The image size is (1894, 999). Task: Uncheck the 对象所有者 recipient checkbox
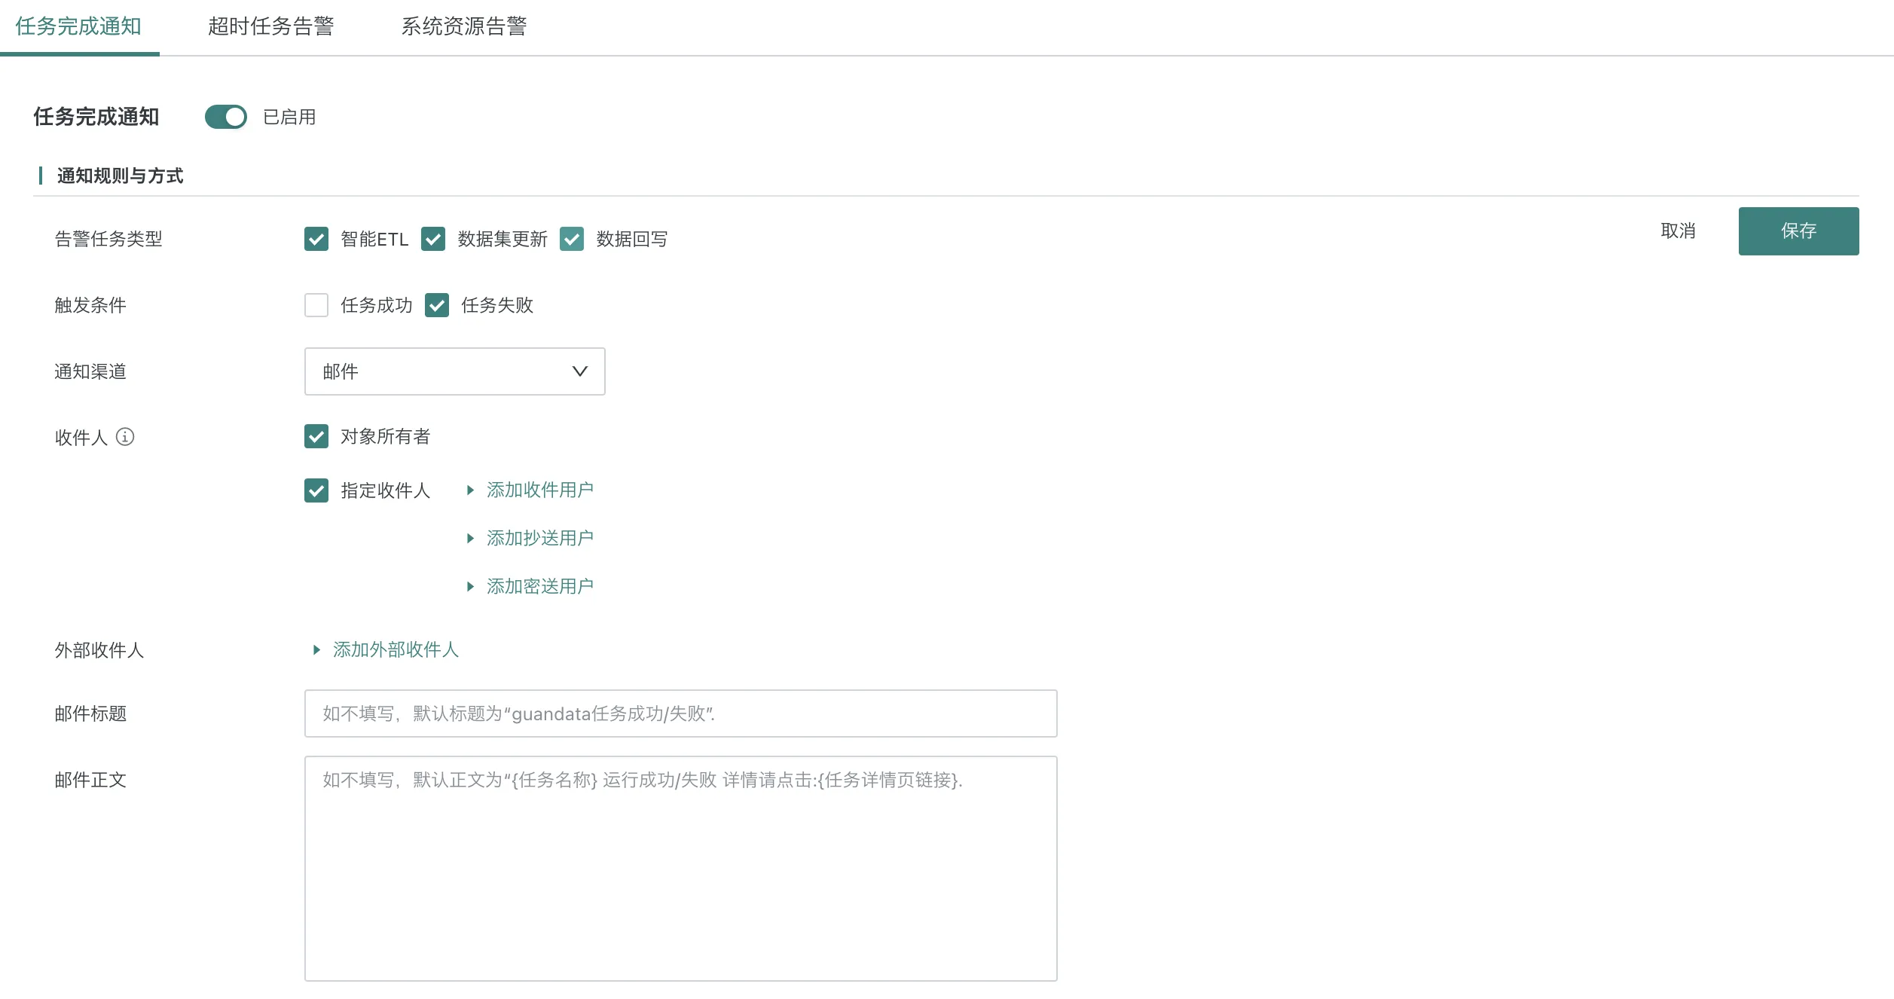pos(316,436)
